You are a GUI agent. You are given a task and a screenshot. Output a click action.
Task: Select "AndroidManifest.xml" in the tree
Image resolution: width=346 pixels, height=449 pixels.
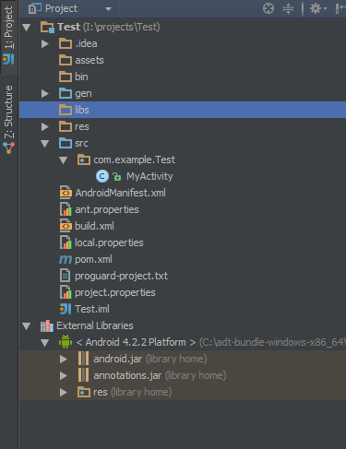120,193
